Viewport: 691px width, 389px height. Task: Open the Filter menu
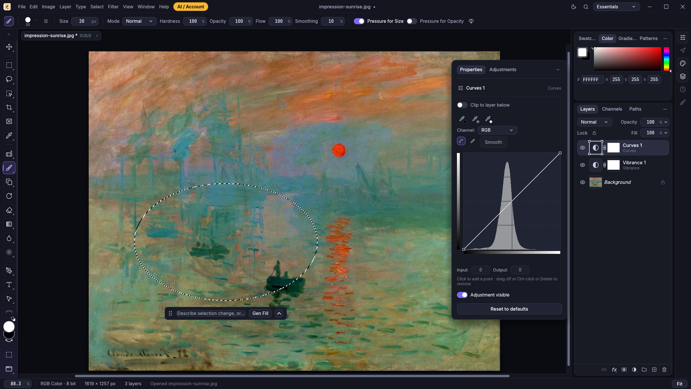tap(113, 7)
